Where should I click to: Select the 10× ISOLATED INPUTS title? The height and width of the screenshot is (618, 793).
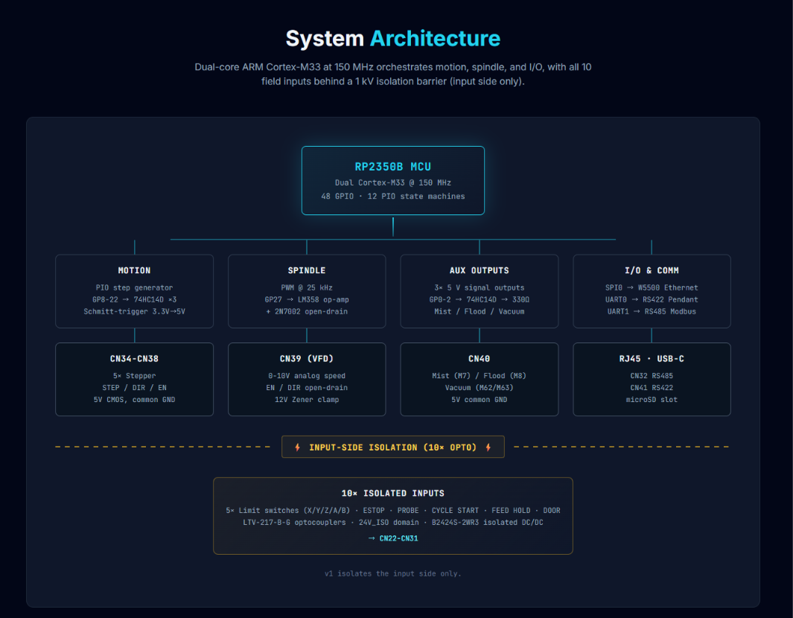pyautogui.click(x=393, y=493)
